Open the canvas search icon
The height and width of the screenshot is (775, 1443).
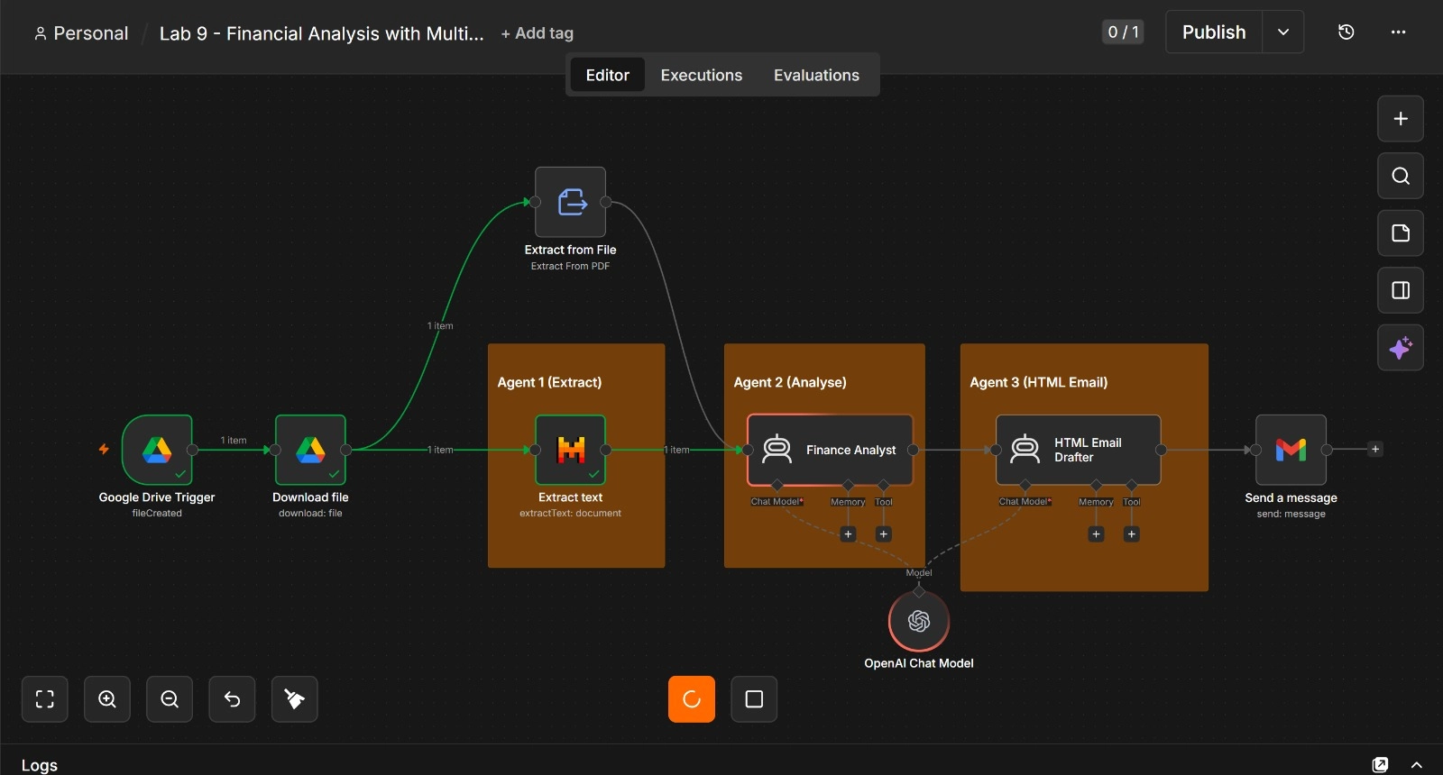pos(1401,176)
